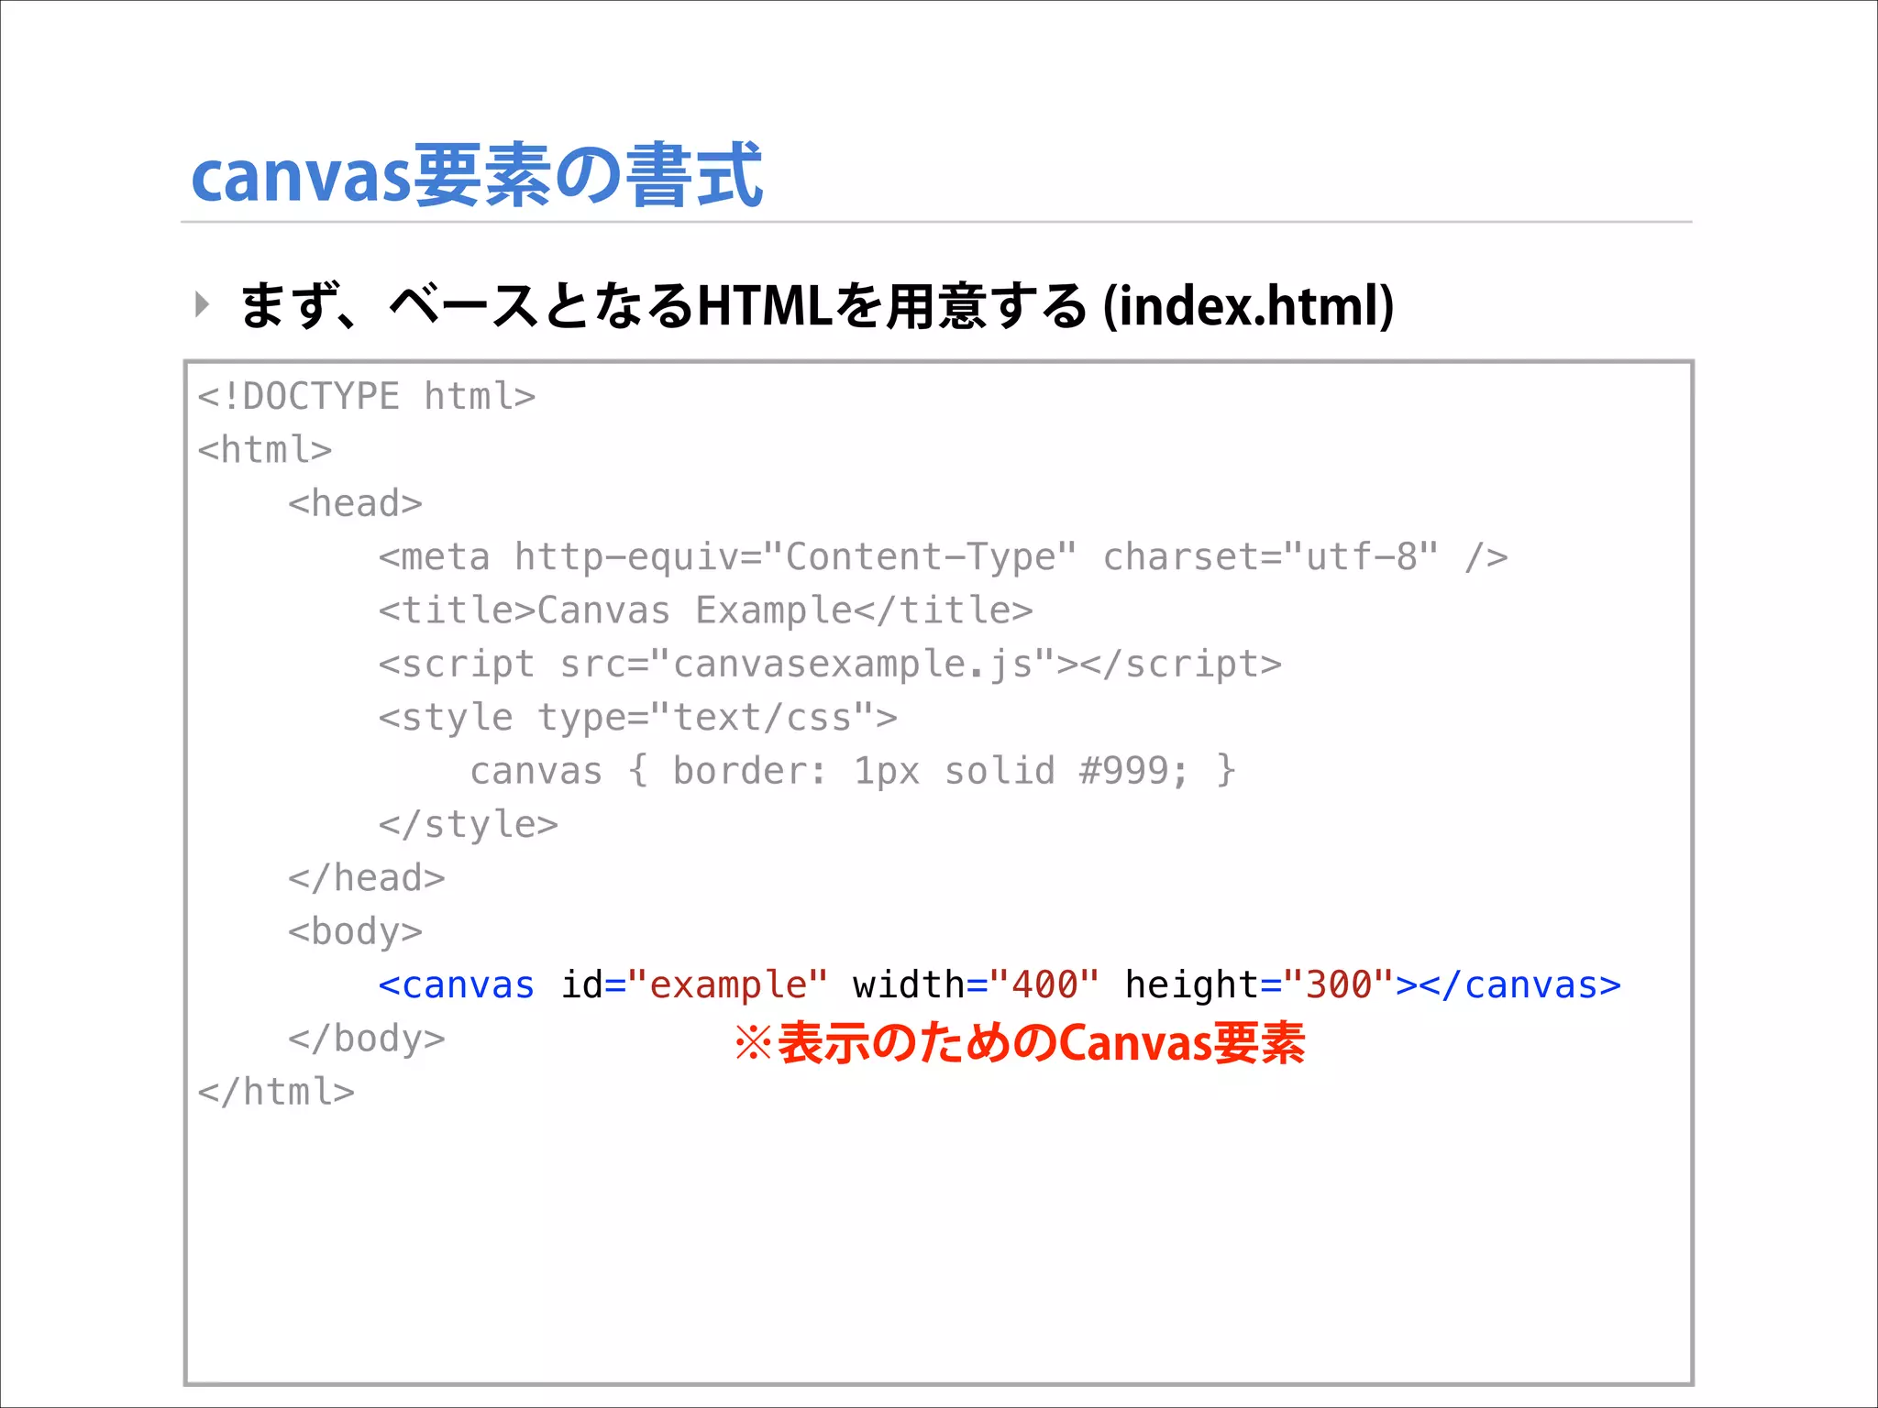Image resolution: width=1878 pixels, height=1408 pixels.
Task: Click the closing "</html>" tag line
Action: (276, 1092)
